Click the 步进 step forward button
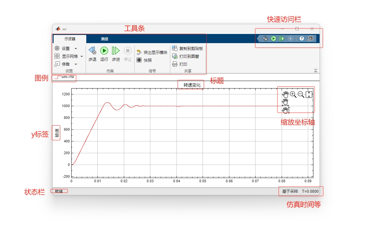The image size is (365, 228). 116,54
